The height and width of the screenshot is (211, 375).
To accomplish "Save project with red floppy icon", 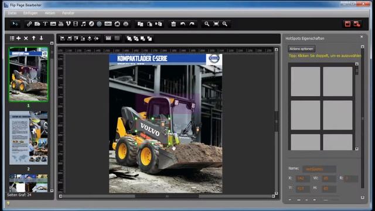I will (x=347, y=23).
